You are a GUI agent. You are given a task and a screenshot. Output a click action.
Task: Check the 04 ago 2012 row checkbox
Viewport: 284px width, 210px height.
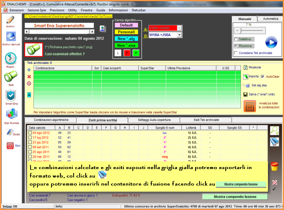click(x=30, y=133)
